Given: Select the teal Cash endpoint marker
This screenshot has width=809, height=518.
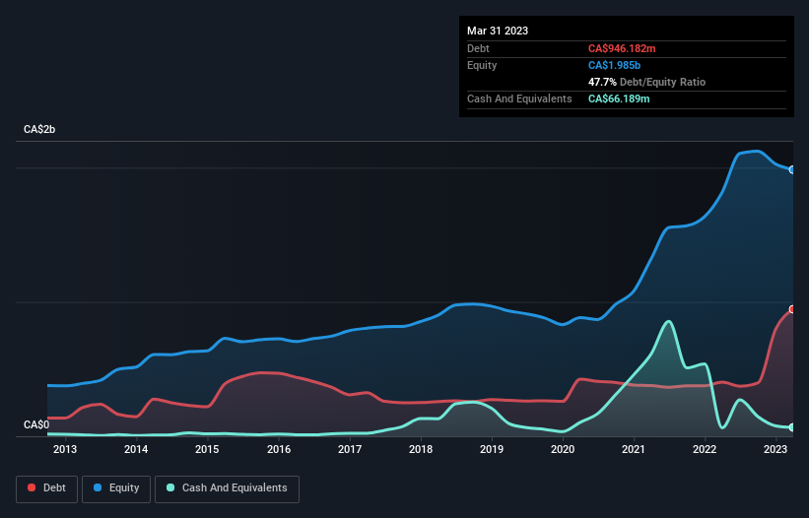Looking at the screenshot, I should [792, 427].
